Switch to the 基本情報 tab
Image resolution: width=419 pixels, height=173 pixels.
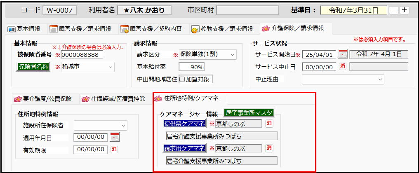[24, 29]
